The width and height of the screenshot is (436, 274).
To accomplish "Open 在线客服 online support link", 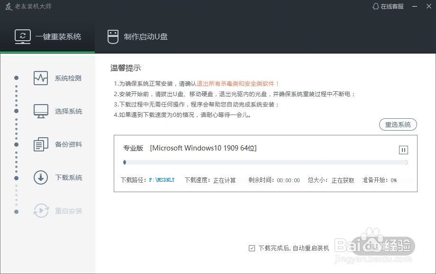I will pyautogui.click(x=392, y=6).
